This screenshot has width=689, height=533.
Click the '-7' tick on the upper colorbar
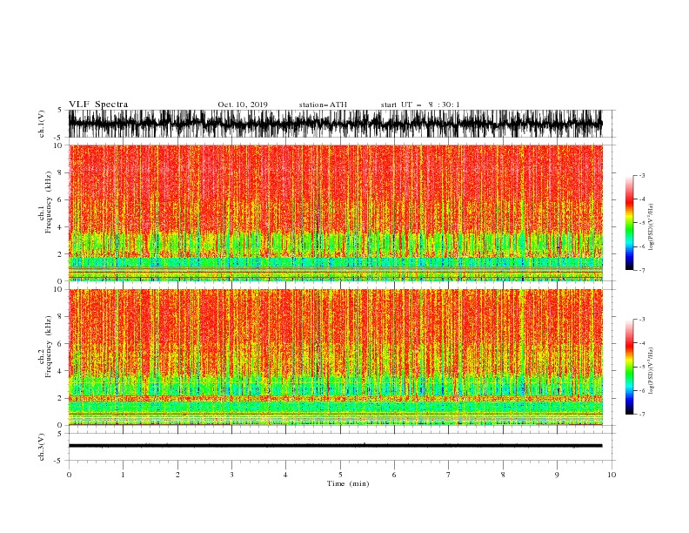pyautogui.click(x=642, y=270)
